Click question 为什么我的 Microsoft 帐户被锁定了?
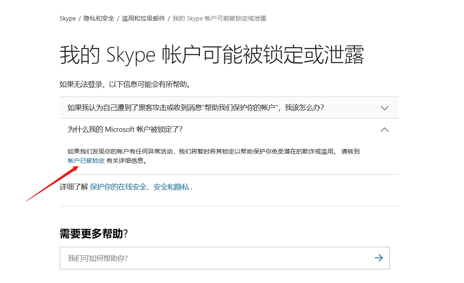 click(x=125, y=129)
